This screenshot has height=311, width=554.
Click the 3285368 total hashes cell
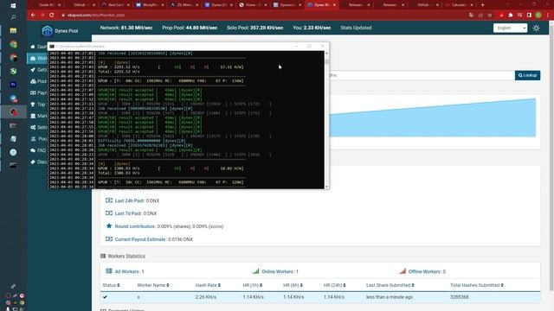tap(460, 297)
